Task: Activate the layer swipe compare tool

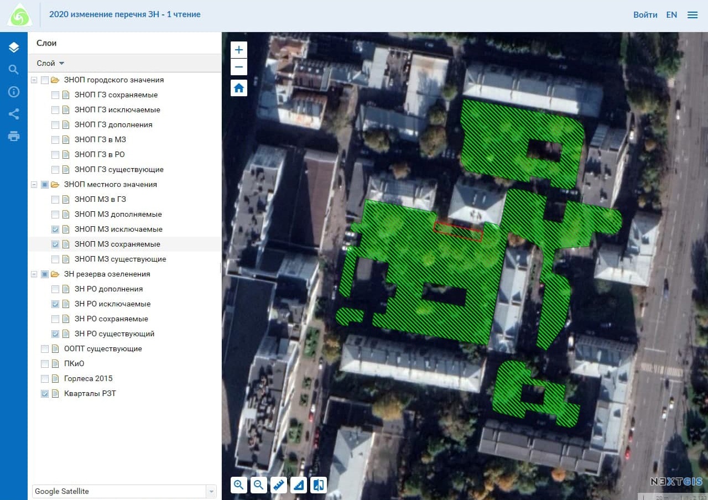Action: (x=319, y=485)
